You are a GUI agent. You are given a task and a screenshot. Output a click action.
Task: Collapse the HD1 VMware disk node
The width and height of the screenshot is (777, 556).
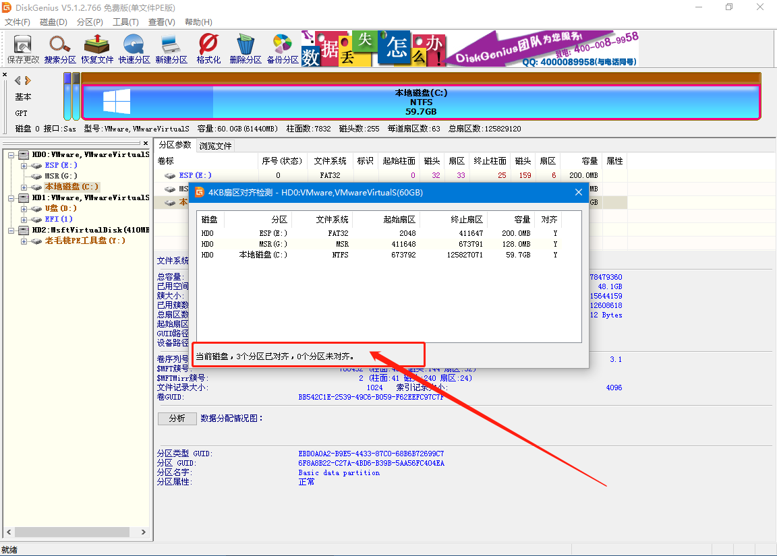coord(11,198)
